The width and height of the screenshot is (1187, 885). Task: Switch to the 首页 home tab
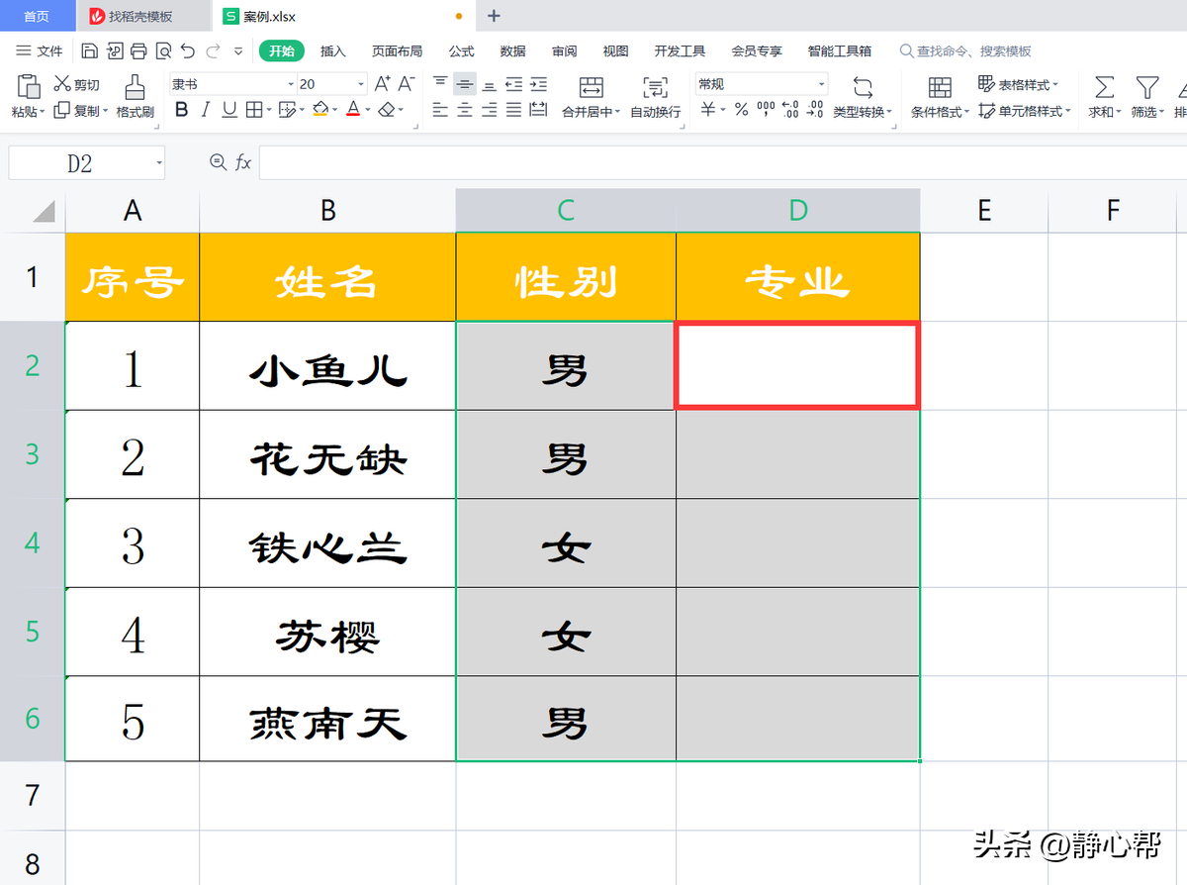(x=37, y=16)
